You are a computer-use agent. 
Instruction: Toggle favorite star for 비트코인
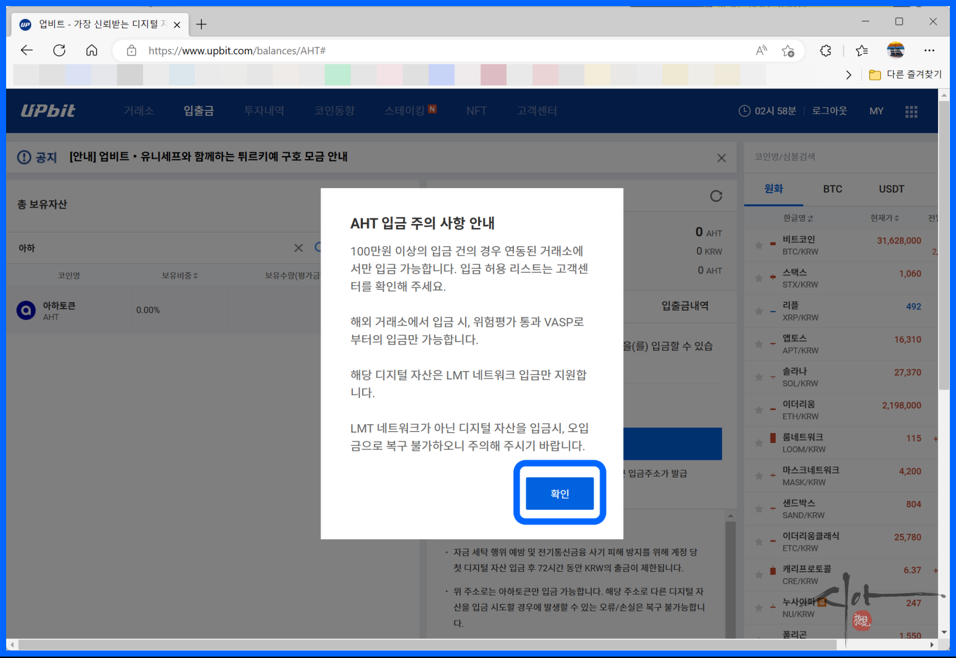(x=759, y=245)
